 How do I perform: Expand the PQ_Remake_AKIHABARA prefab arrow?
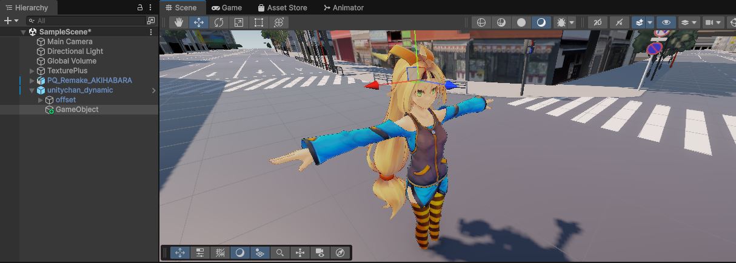click(32, 80)
